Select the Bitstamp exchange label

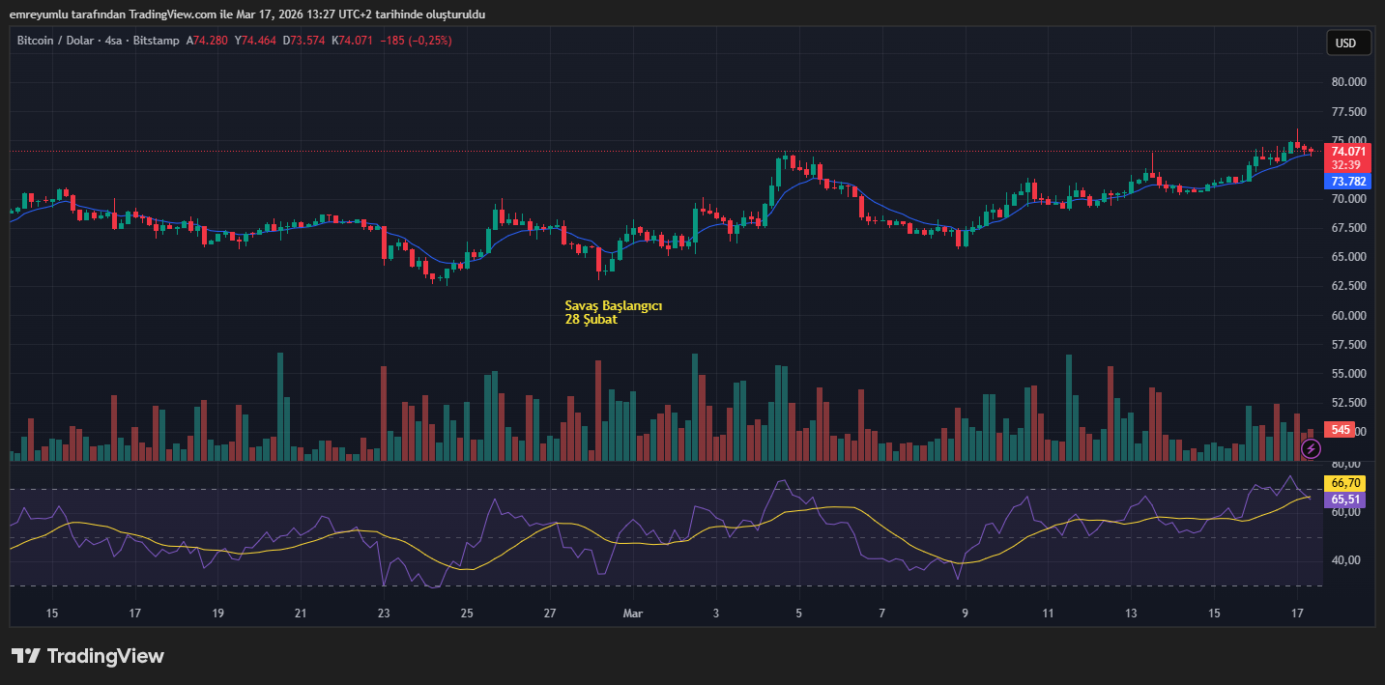[x=155, y=41]
